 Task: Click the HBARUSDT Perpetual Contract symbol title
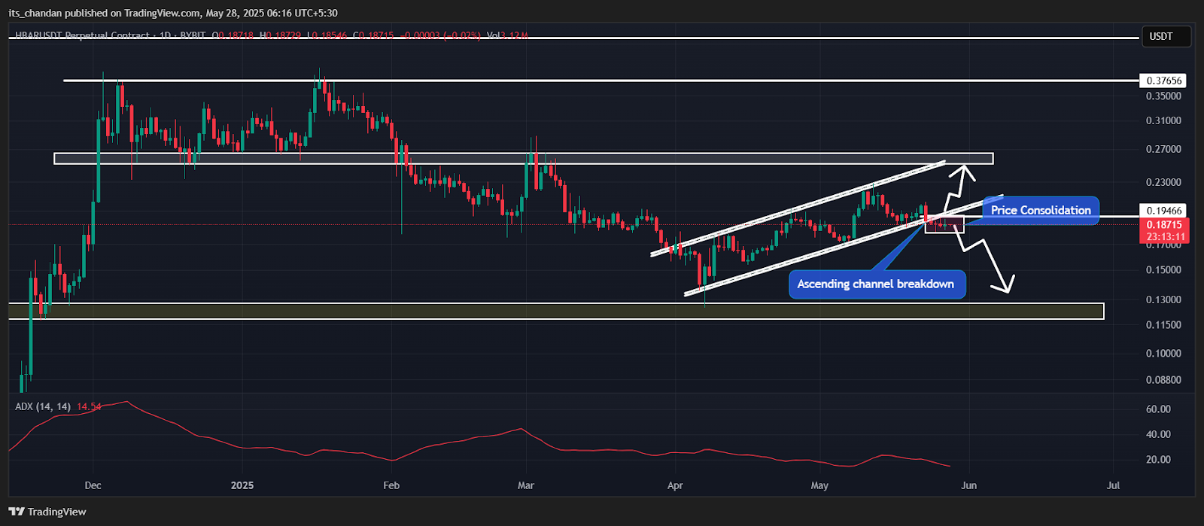tap(83, 35)
